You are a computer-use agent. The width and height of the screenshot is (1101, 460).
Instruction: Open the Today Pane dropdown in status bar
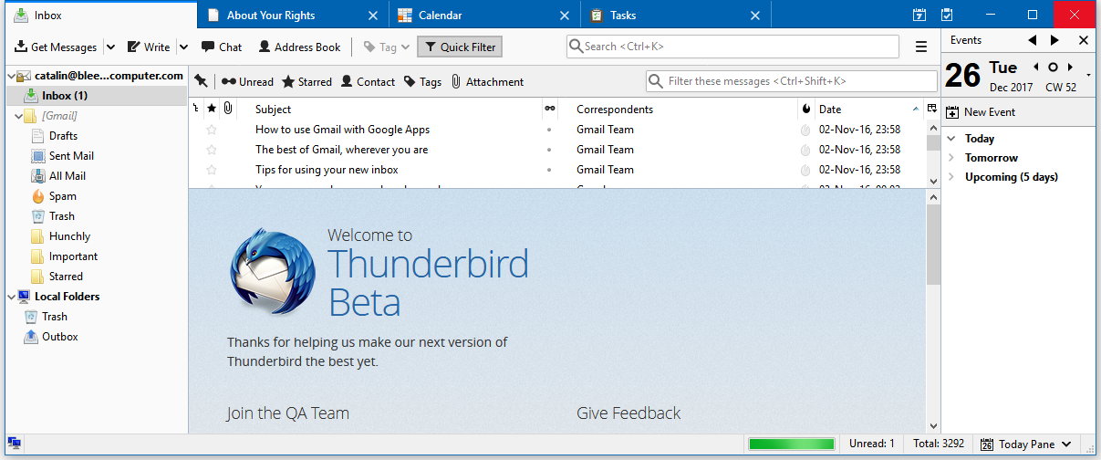coord(1026,444)
